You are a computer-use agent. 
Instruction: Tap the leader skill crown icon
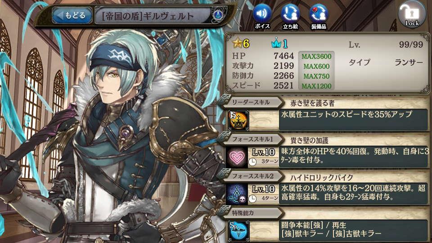click(x=238, y=120)
